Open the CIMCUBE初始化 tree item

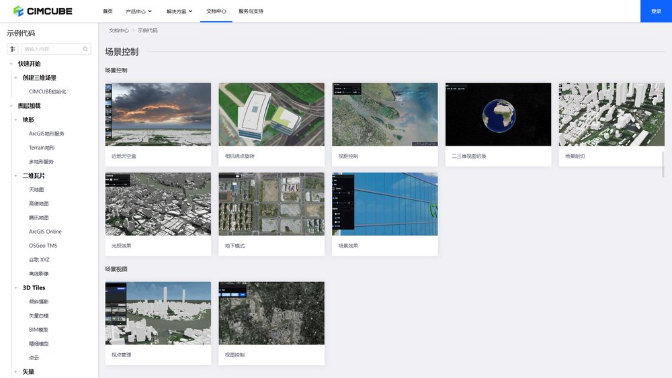pyautogui.click(x=47, y=92)
